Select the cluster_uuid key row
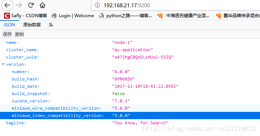 [22, 57]
